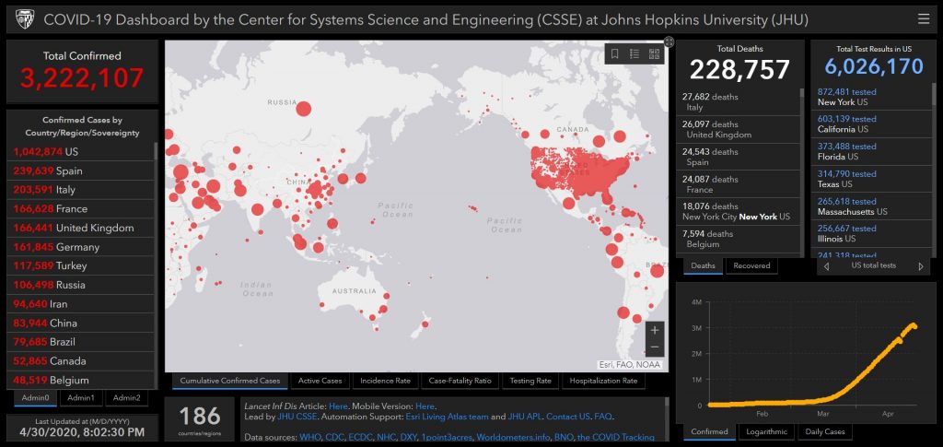Click the Contact US link

click(x=572, y=418)
